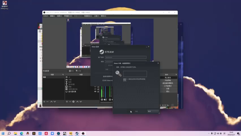Click clock and date in taskbar
The height and width of the screenshot is (136, 241).
[x=231, y=134]
